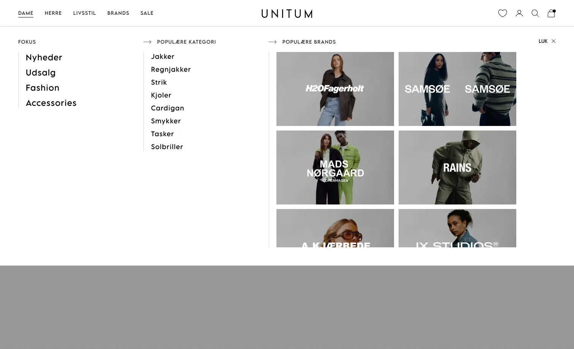The height and width of the screenshot is (349, 574).
Task: Click the Populære Brands heading
Action: click(x=309, y=42)
